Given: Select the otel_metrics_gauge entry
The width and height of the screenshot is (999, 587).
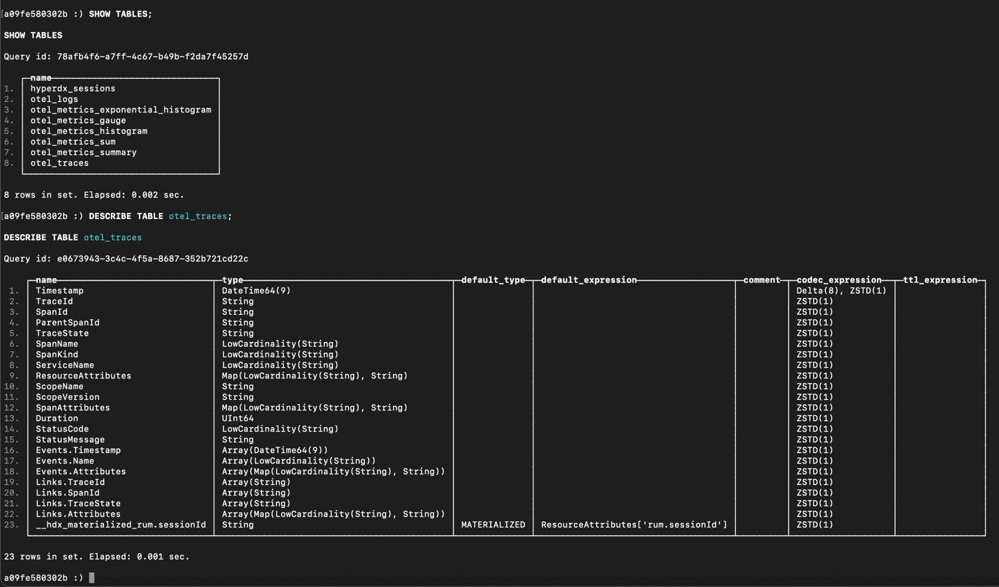Looking at the screenshot, I should [x=78, y=120].
